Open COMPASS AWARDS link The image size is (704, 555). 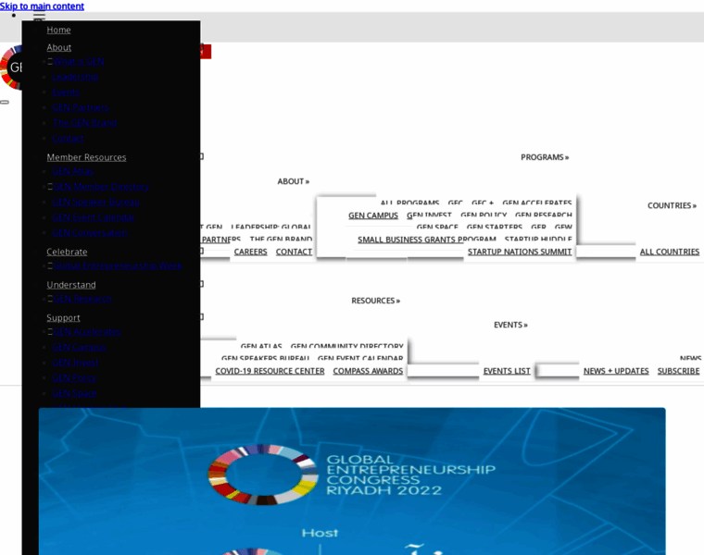pos(368,371)
